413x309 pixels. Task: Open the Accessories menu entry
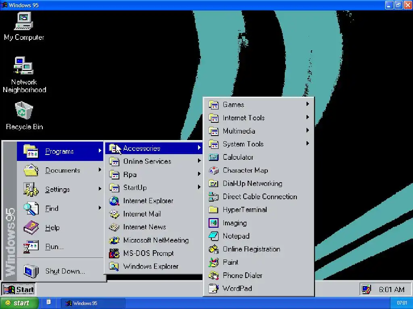pyautogui.click(x=154, y=148)
